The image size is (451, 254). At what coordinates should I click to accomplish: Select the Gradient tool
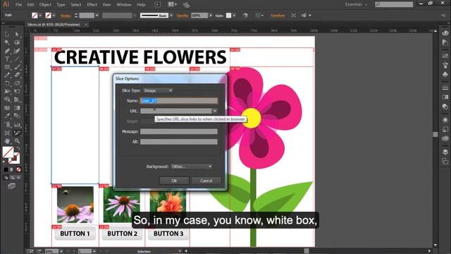(x=17, y=108)
